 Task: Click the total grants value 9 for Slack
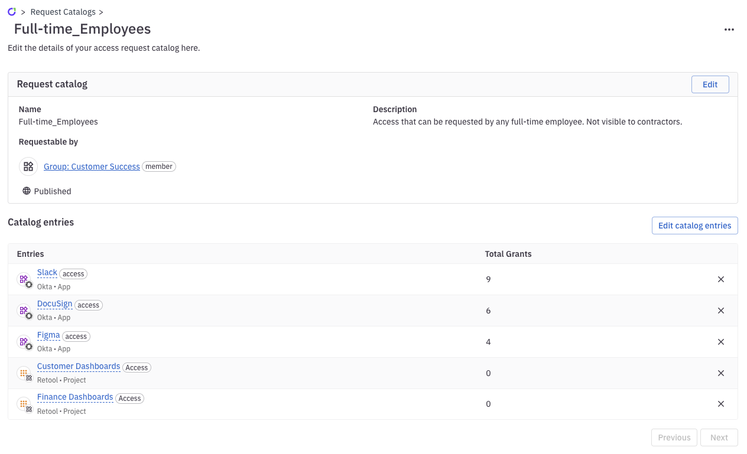(488, 279)
